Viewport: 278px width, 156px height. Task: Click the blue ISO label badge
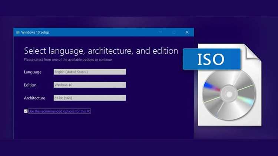coord(212,59)
